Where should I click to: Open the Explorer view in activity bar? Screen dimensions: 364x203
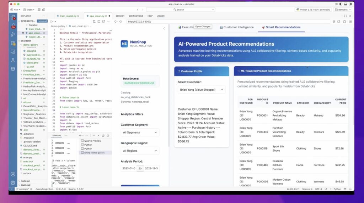pyautogui.click(x=13, y=17)
